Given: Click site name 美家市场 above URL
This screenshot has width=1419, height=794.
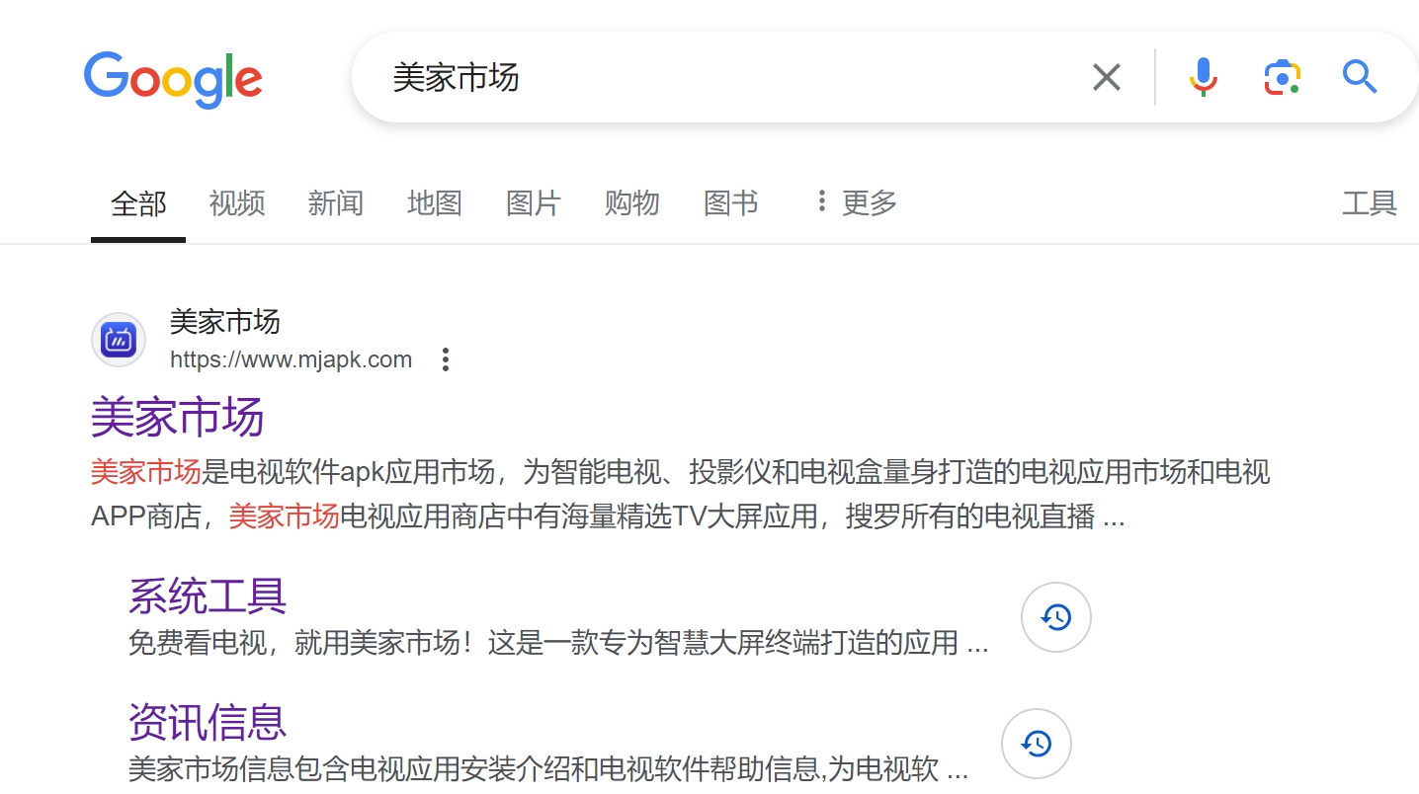Looking at the screenshot, I should coord(225,322).
